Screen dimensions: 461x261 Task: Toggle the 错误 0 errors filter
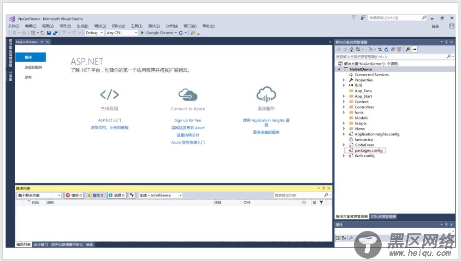tap(74, 195)
